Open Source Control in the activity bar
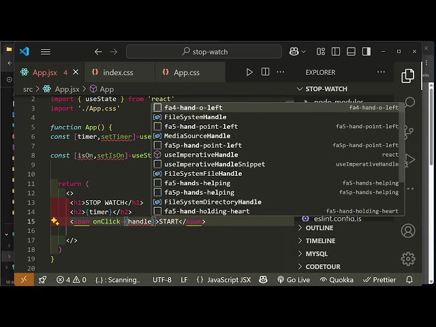 click(409, 131)
